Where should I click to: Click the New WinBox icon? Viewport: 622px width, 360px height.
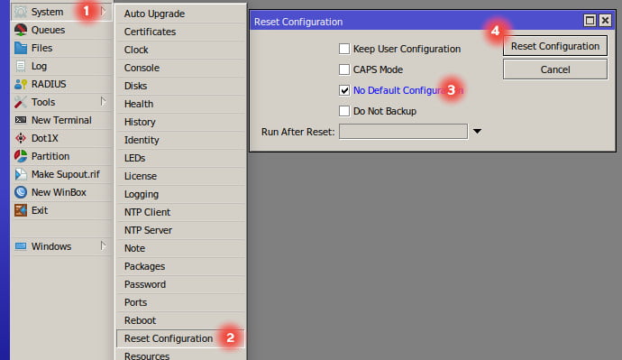(21, 192)
